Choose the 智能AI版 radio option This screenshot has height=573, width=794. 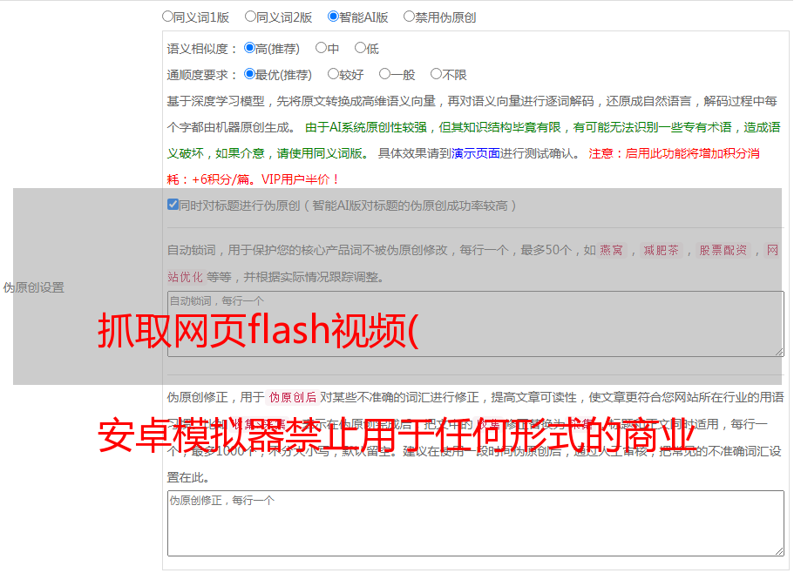click(x=333, y=17)
